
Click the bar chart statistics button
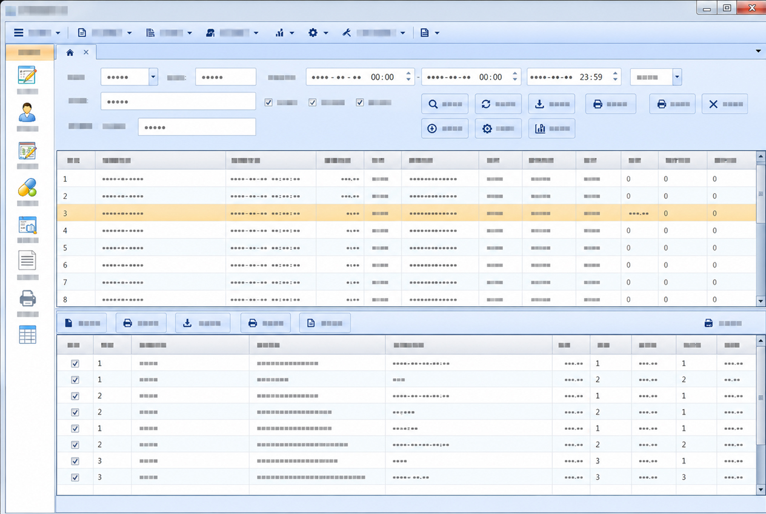click(551, 128)
